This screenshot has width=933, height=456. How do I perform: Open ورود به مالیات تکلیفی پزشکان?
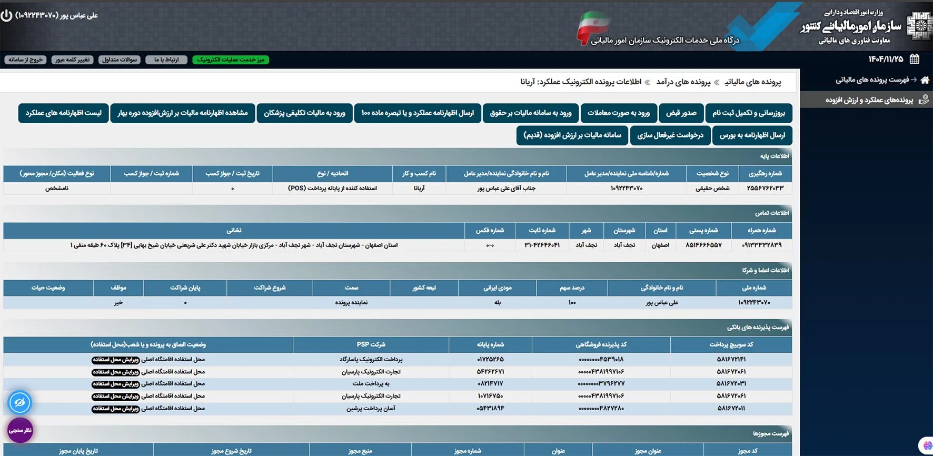click(304, 113)
